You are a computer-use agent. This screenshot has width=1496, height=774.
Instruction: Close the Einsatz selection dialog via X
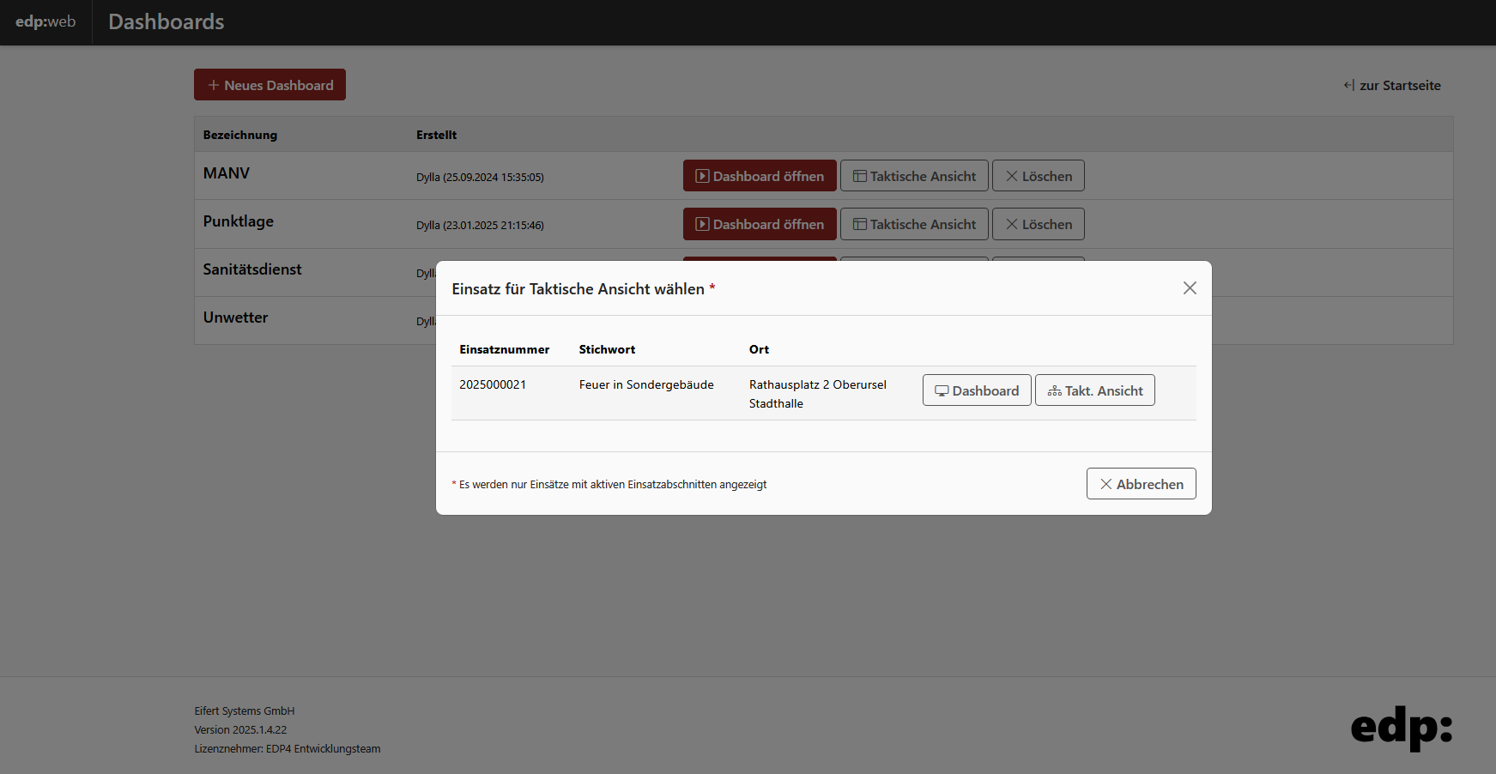1190,288
